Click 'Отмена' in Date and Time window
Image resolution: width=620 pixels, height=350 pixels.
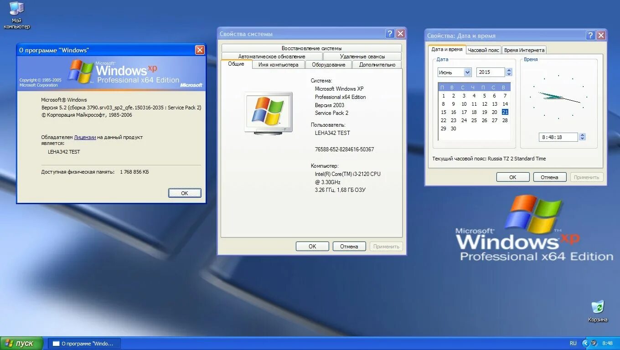(550, 177)
